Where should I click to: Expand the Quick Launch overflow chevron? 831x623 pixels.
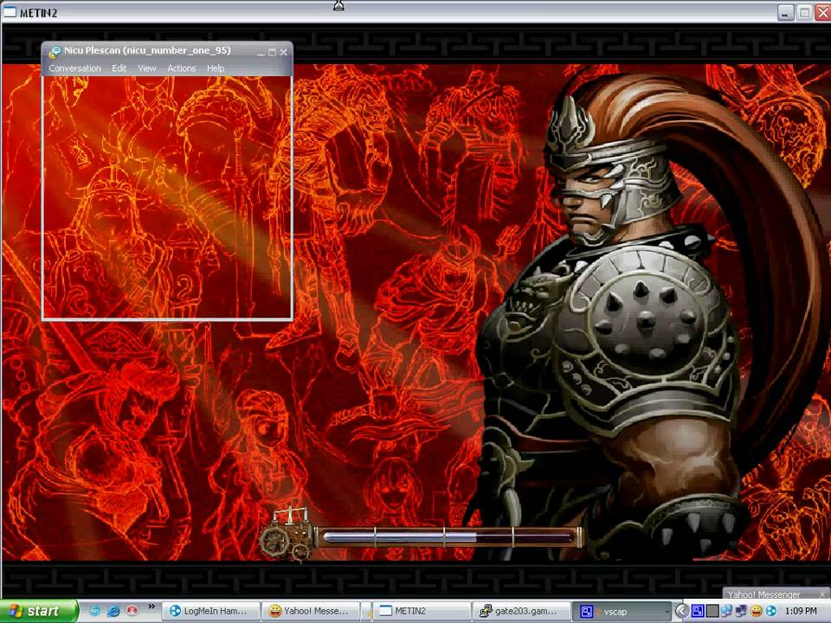[151, 606]
